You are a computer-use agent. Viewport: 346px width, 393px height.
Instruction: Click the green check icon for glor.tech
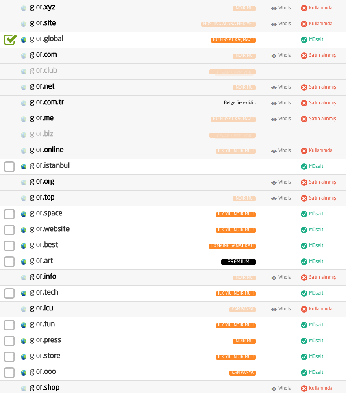coord(304,293)
